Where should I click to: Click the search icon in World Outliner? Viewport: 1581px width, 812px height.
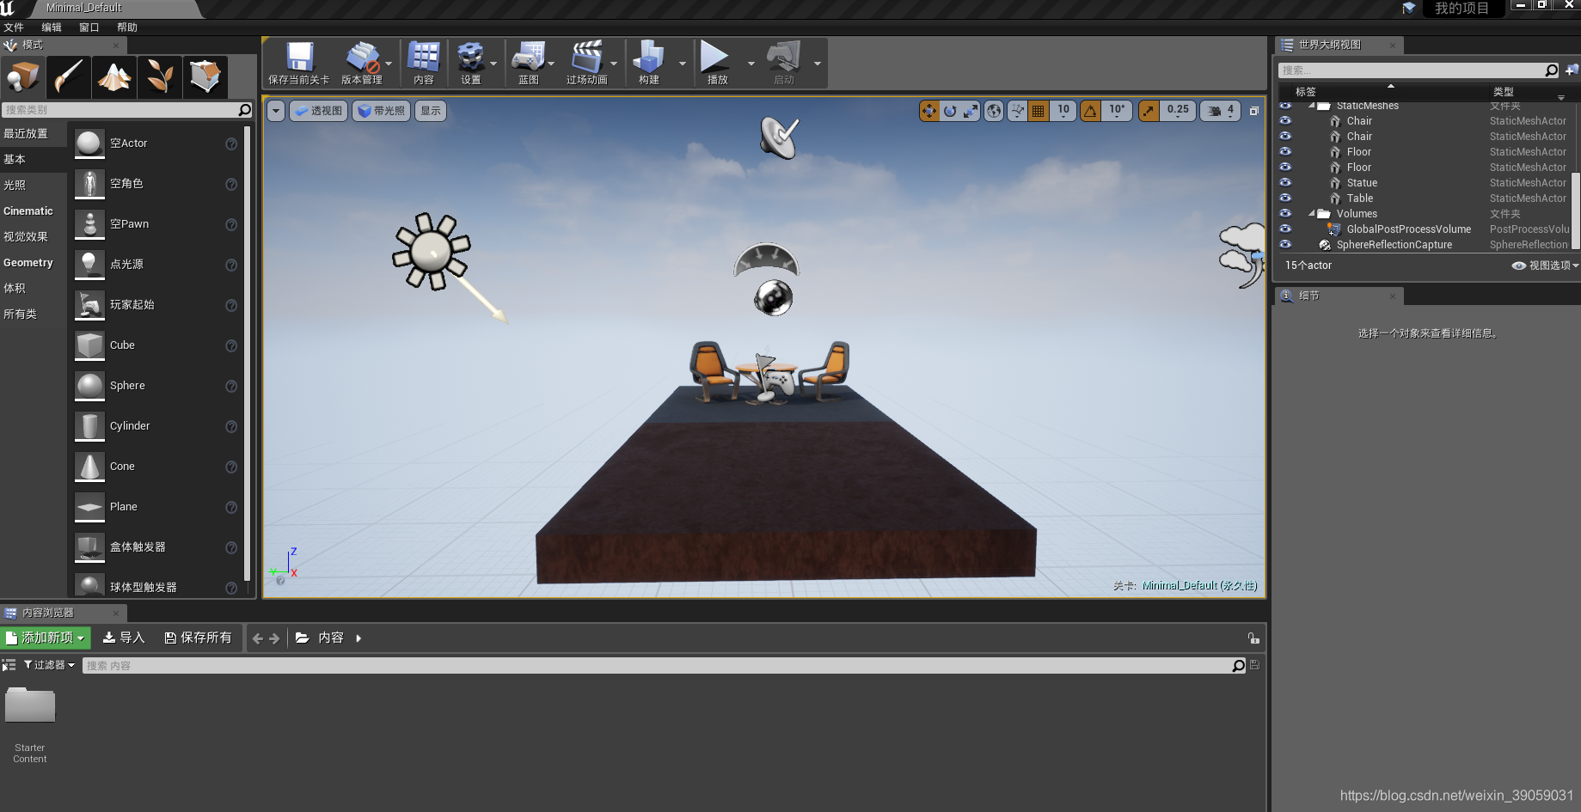point(1551,70)
